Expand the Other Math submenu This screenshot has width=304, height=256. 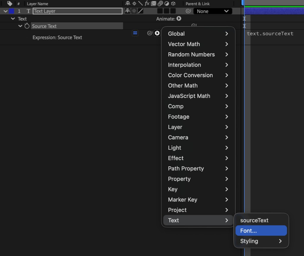[198, 86]
